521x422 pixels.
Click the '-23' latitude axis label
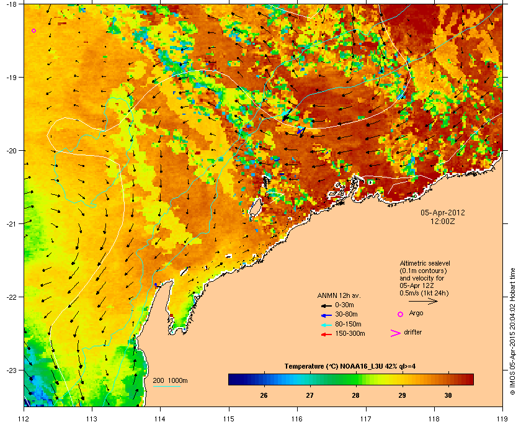coord(11,370)
